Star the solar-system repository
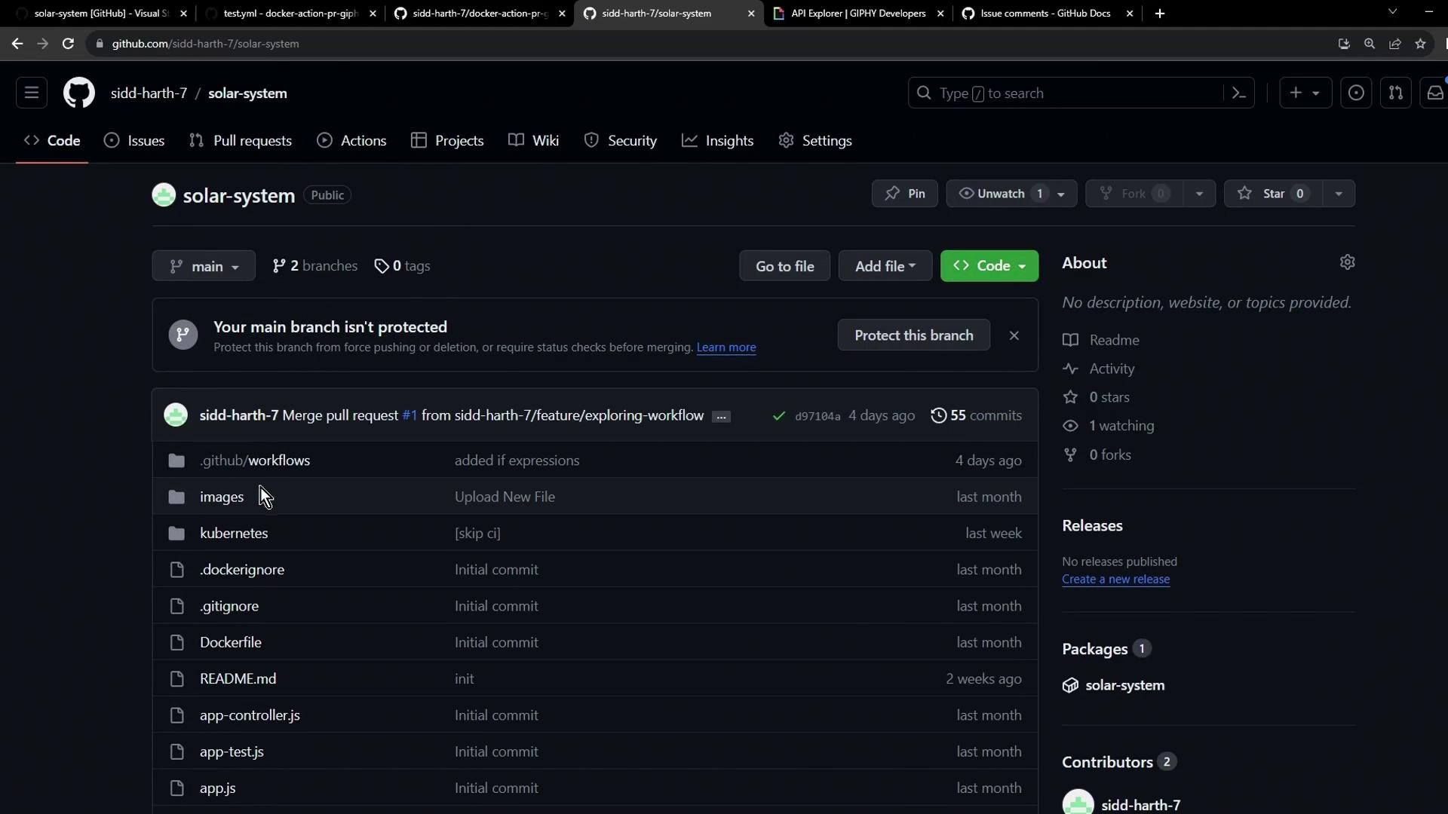 (1273, 194)
